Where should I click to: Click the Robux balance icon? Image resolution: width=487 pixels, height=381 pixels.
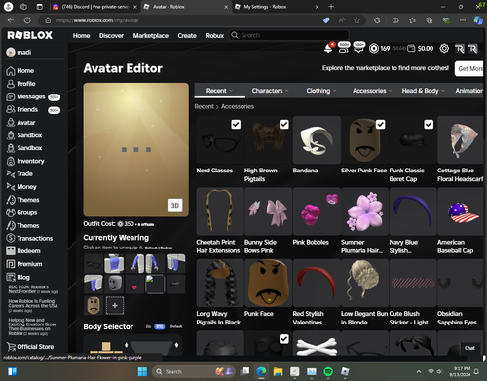click(x=374, y=49)
